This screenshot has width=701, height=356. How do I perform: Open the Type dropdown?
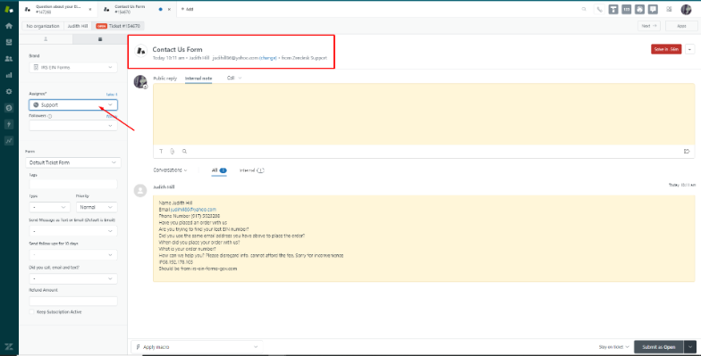pyautogui.click(x=50, y=207)
